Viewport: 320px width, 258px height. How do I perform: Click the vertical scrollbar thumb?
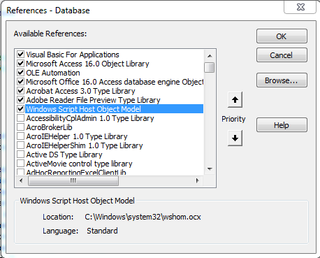210,67
